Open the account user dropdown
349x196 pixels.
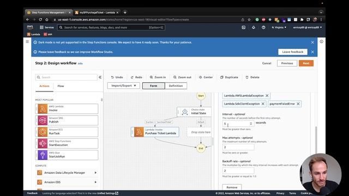pos(308,27)
